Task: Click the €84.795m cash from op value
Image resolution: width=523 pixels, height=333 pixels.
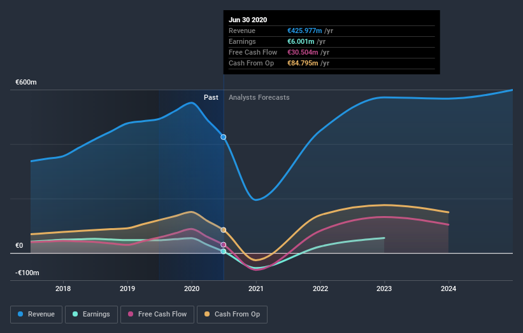Action: click(303, 63)
